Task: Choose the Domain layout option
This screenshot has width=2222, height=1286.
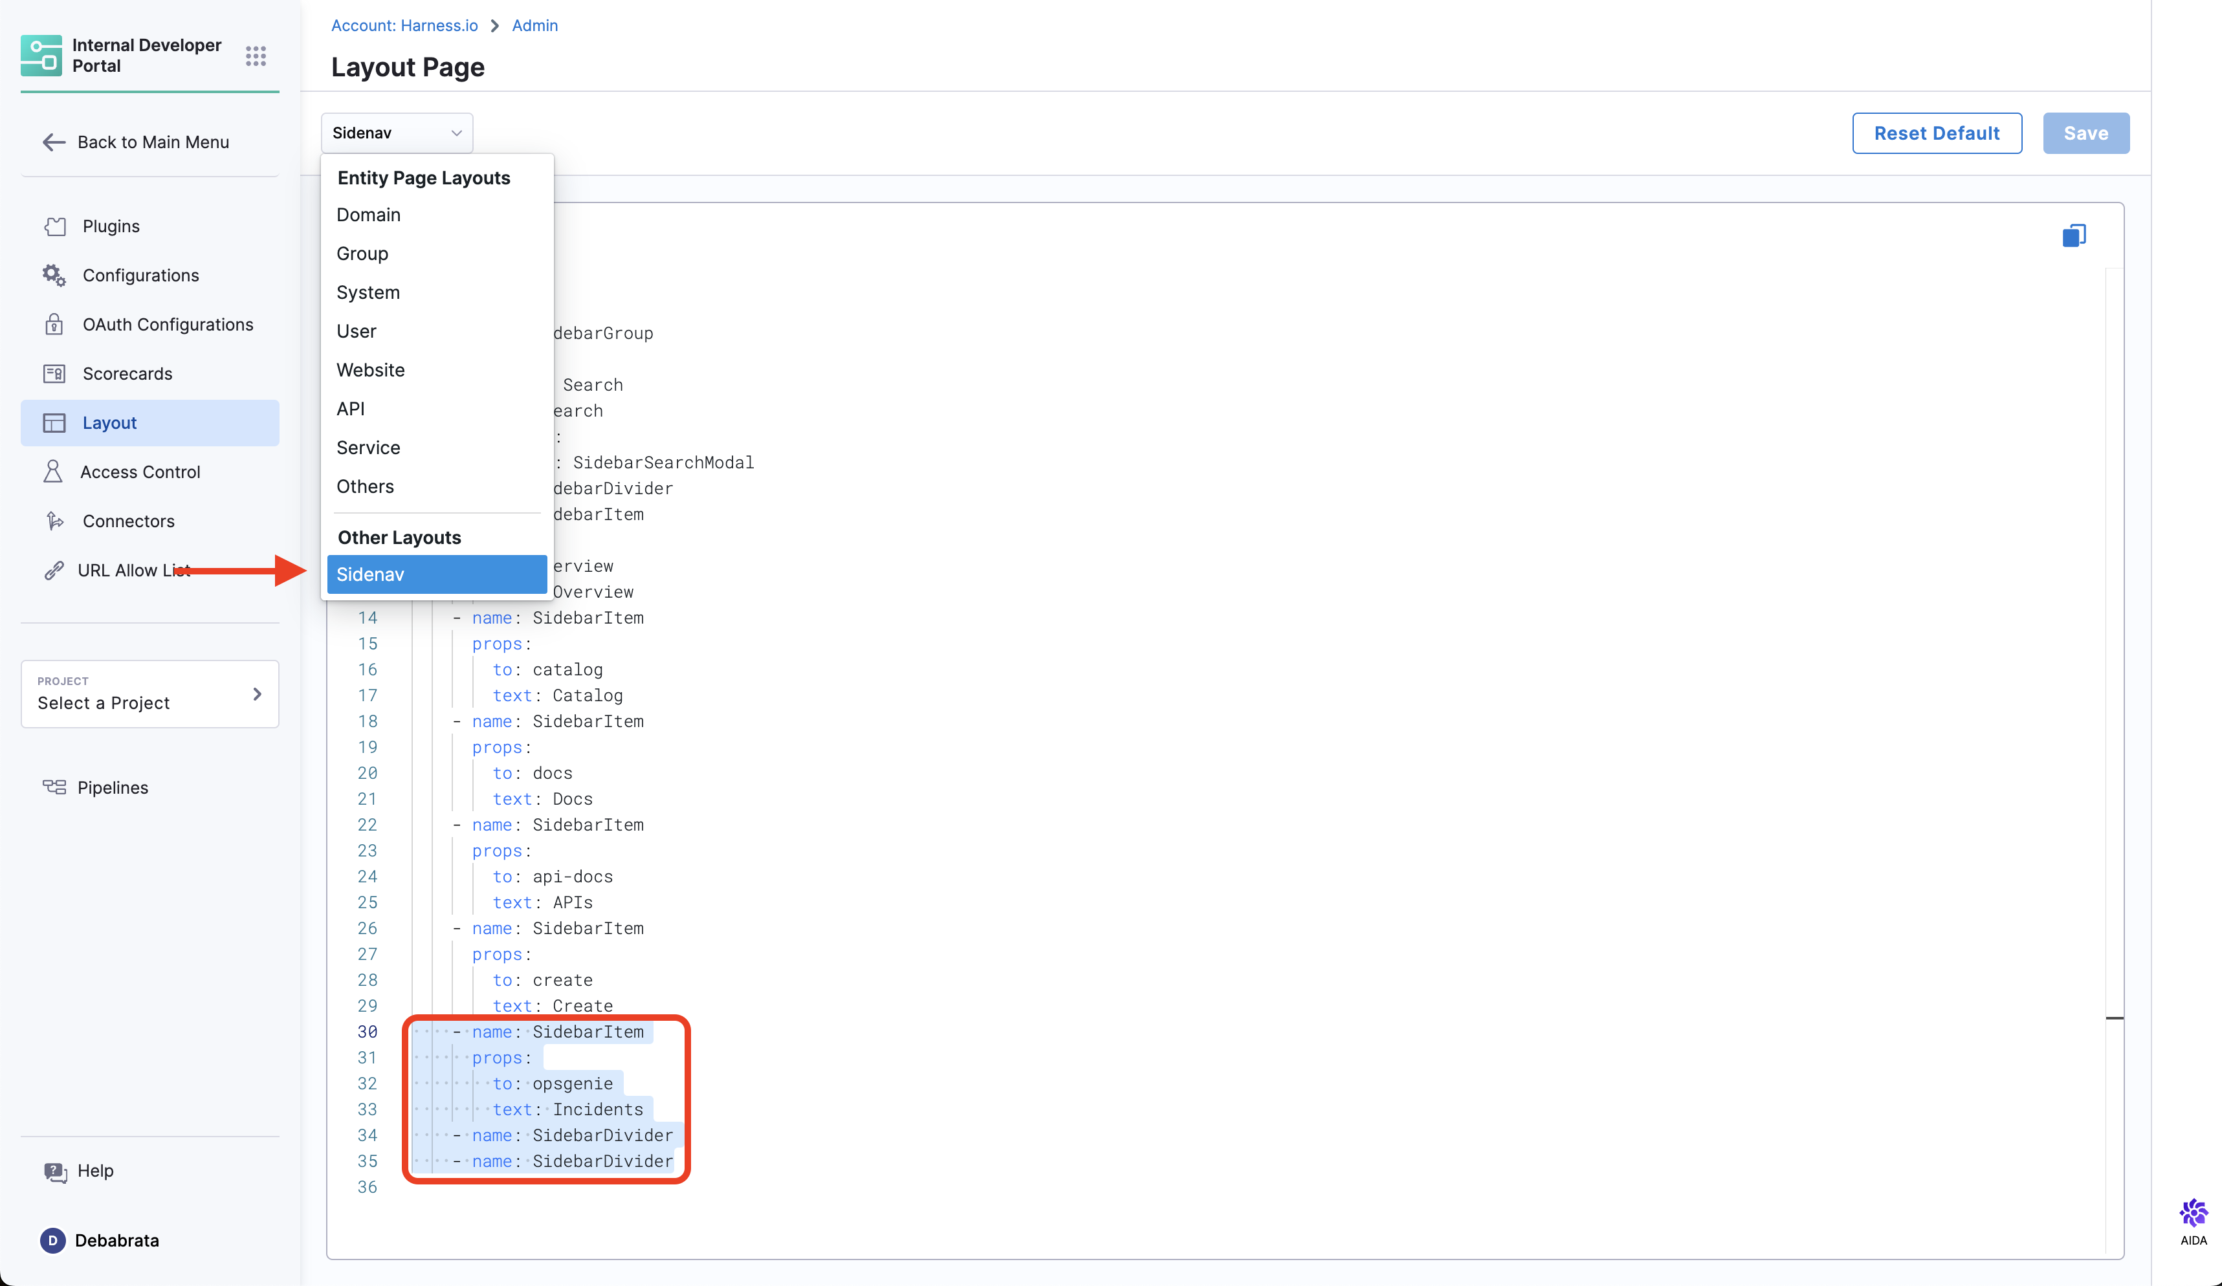Action: [369, 215]
